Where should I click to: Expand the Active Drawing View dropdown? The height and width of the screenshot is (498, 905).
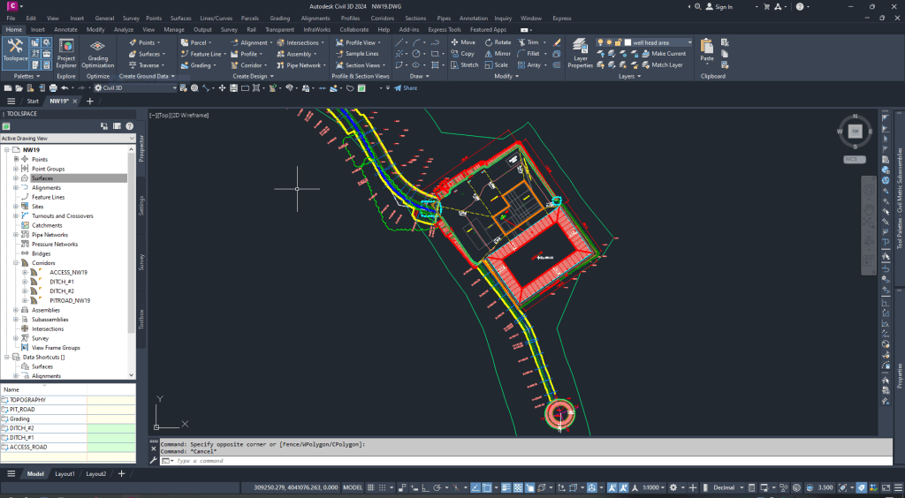click(132, 139)
